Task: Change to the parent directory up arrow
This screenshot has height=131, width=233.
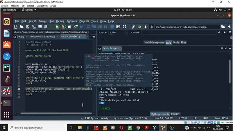Action: pos(229,27)
